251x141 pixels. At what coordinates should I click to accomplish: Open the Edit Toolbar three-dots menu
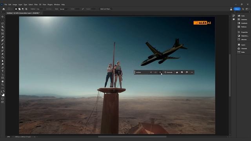pyautogui.click(x=2, y=88)
